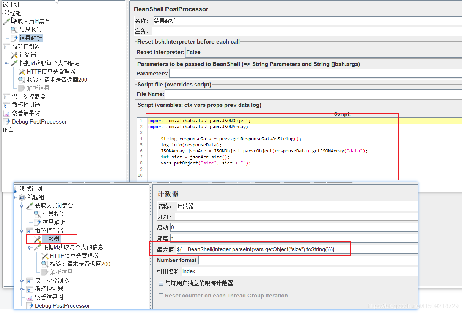Click the 获取人员id集合 sampler icon in BeanShell window tree
Viewport: 462px width, 313px height.
pyautogui.click(x=6, y=21)
